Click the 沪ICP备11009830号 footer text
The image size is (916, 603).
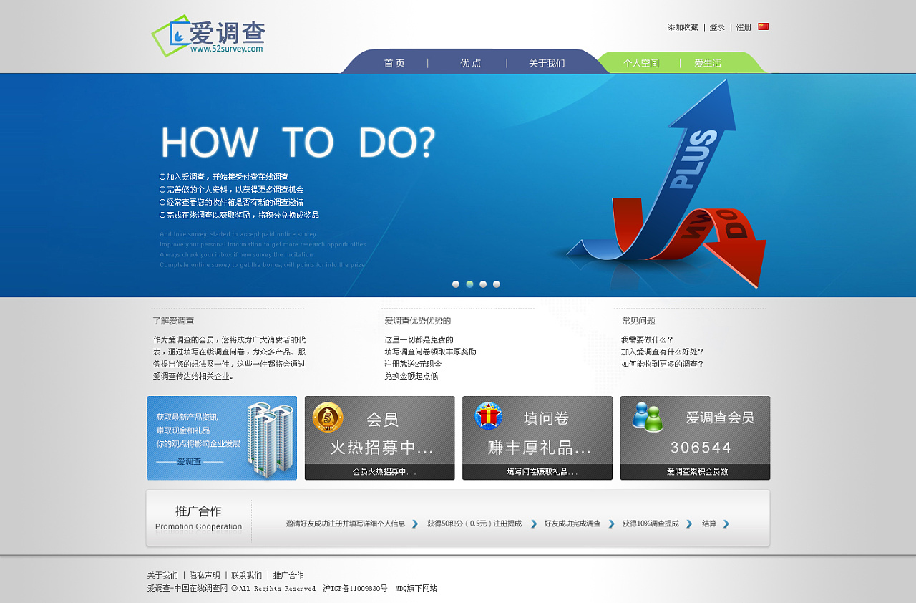pos(355,588)
